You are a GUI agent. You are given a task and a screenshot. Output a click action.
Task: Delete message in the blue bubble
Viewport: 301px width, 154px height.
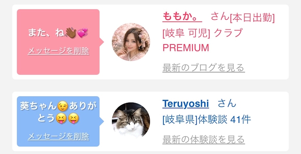point(58,136)
